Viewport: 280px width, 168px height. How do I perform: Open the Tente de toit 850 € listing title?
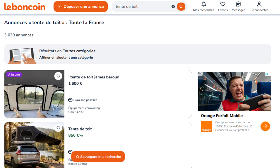coord(80,129)
